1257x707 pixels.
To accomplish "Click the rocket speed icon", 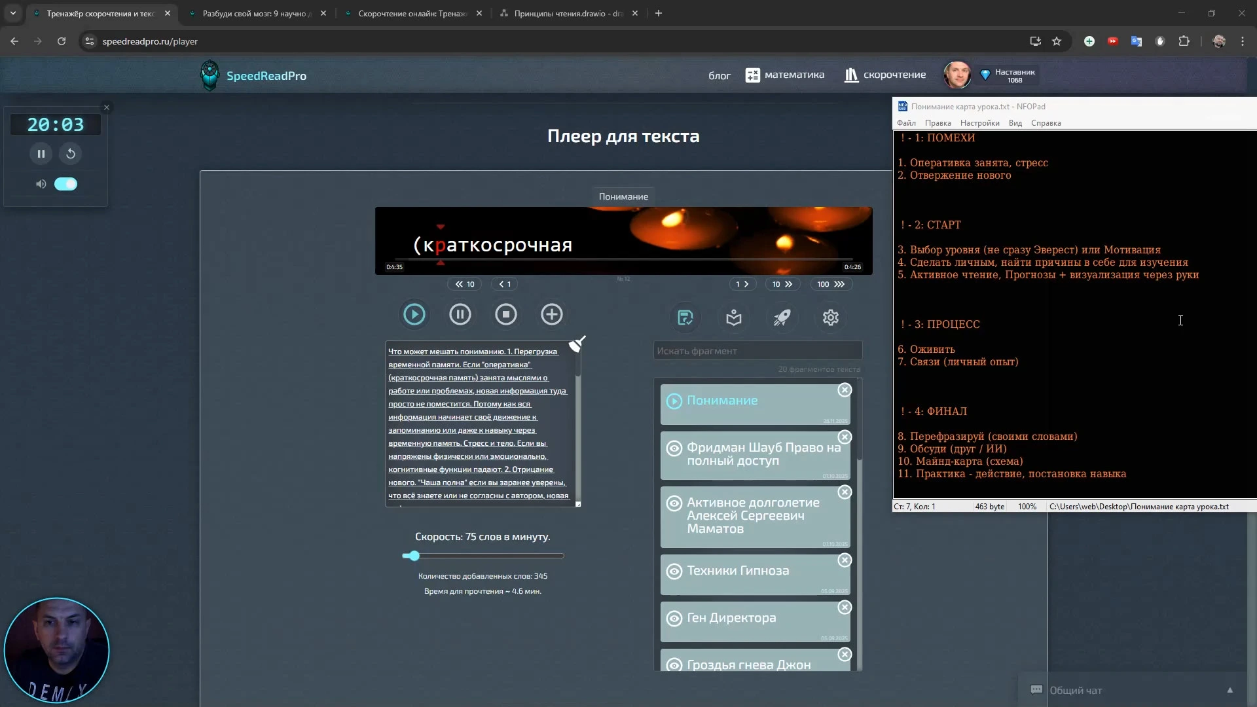I will click(x=782, y=317).
